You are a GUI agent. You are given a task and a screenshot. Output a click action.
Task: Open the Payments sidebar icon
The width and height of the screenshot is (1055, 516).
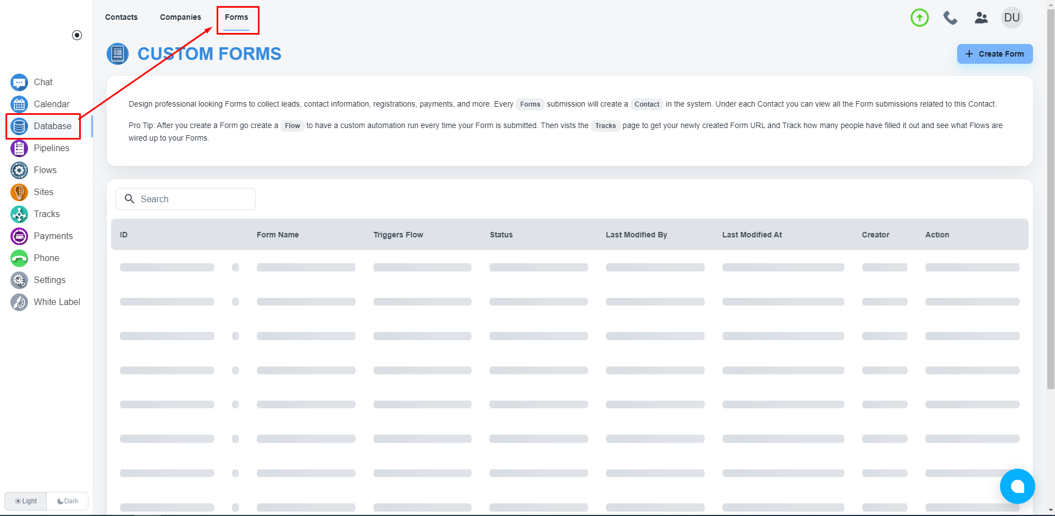(x=19, y=236)
